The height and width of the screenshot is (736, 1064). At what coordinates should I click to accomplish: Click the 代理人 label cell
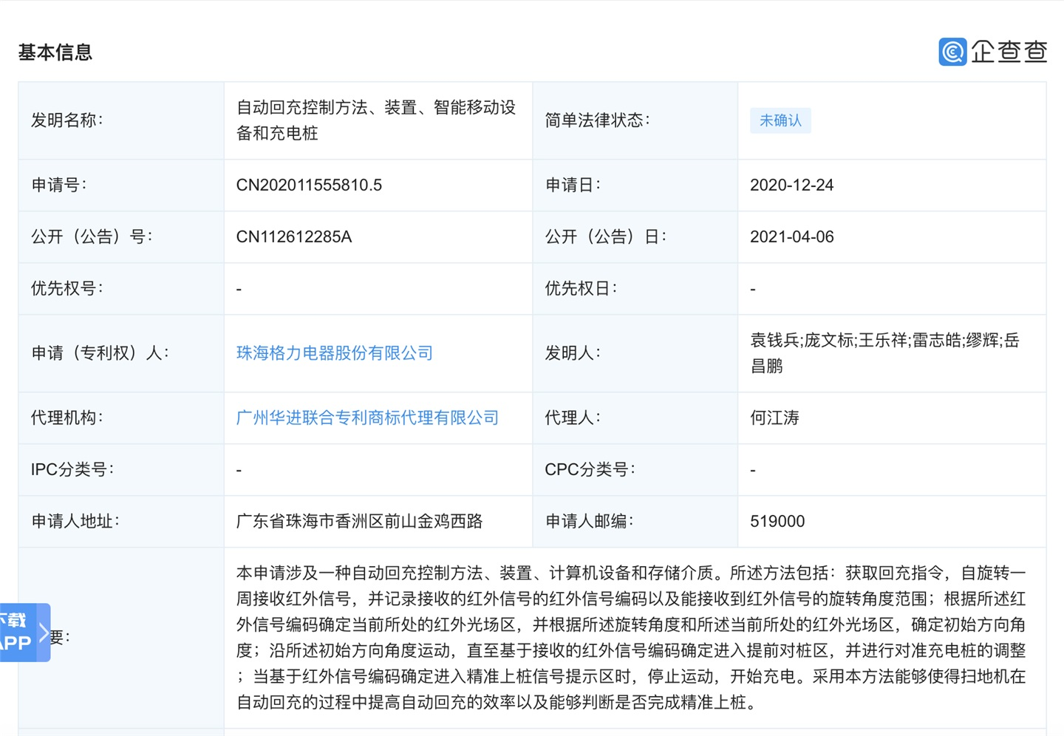635,418
